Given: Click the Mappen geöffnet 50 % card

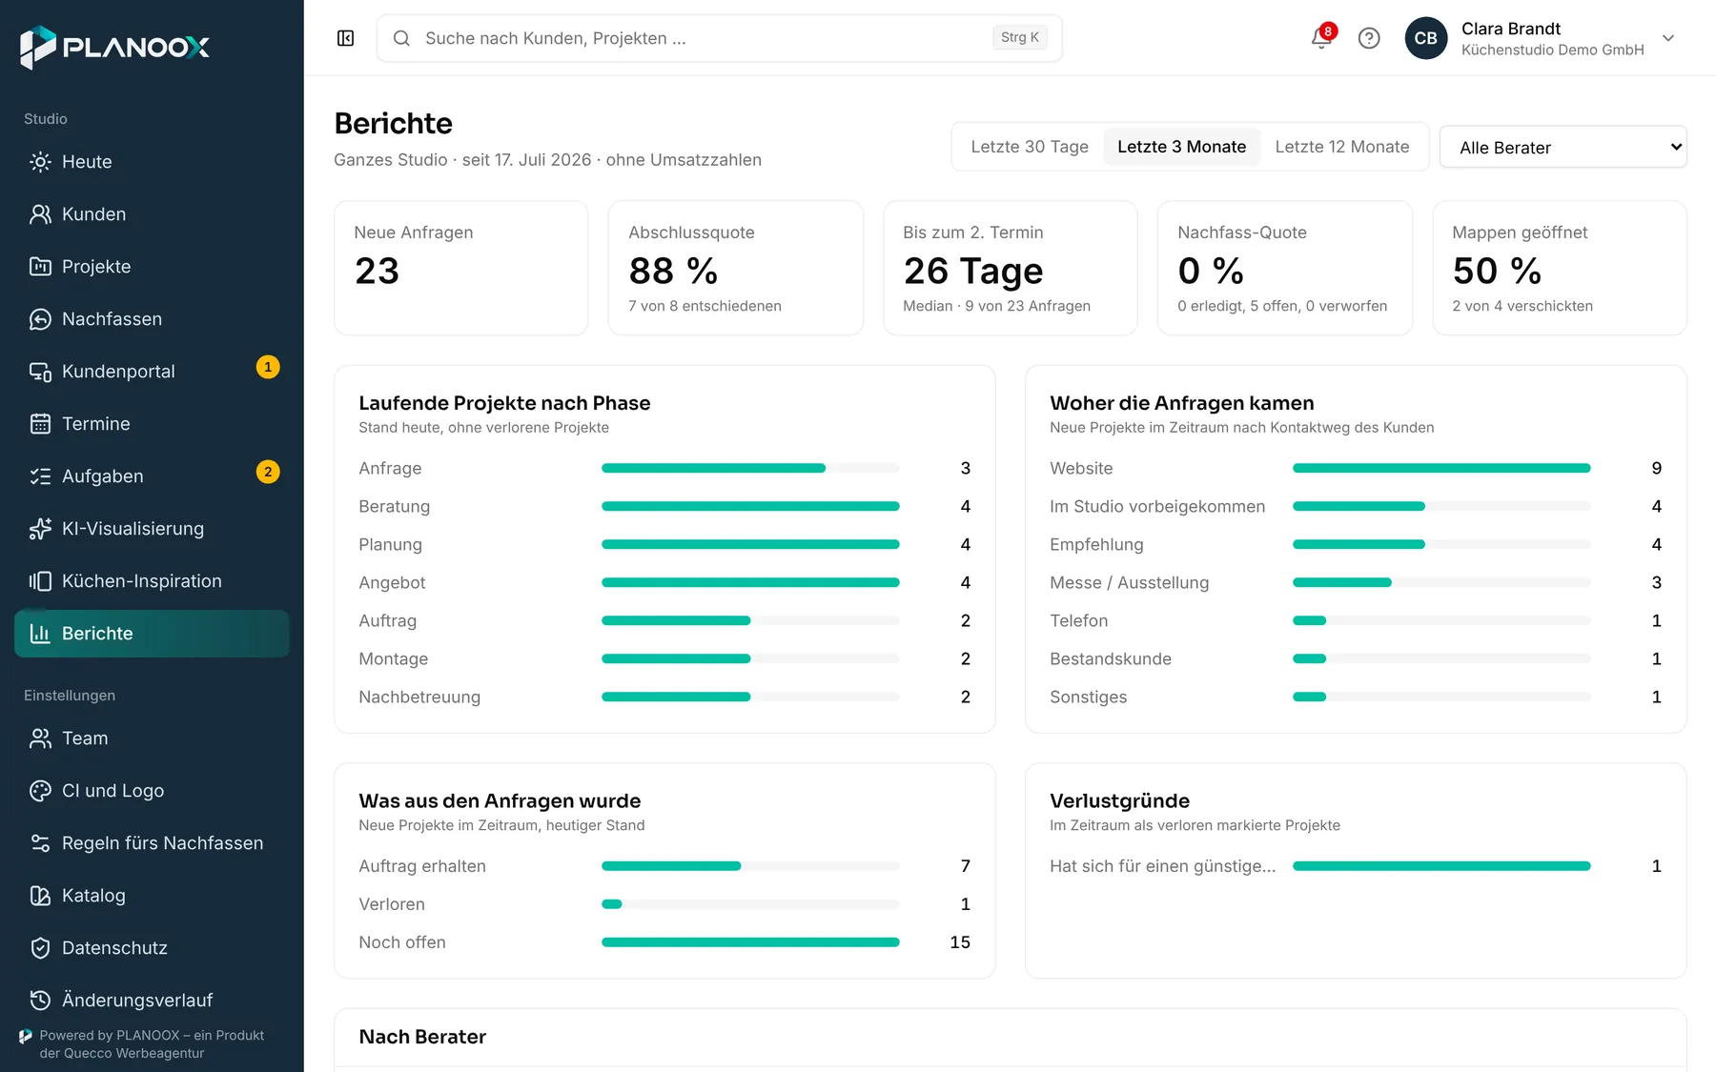Looking at the screenshot, I should pos(1560,268).
